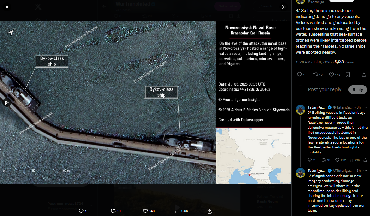
Task: Click the Post your reply field
Action: point(324,89)
